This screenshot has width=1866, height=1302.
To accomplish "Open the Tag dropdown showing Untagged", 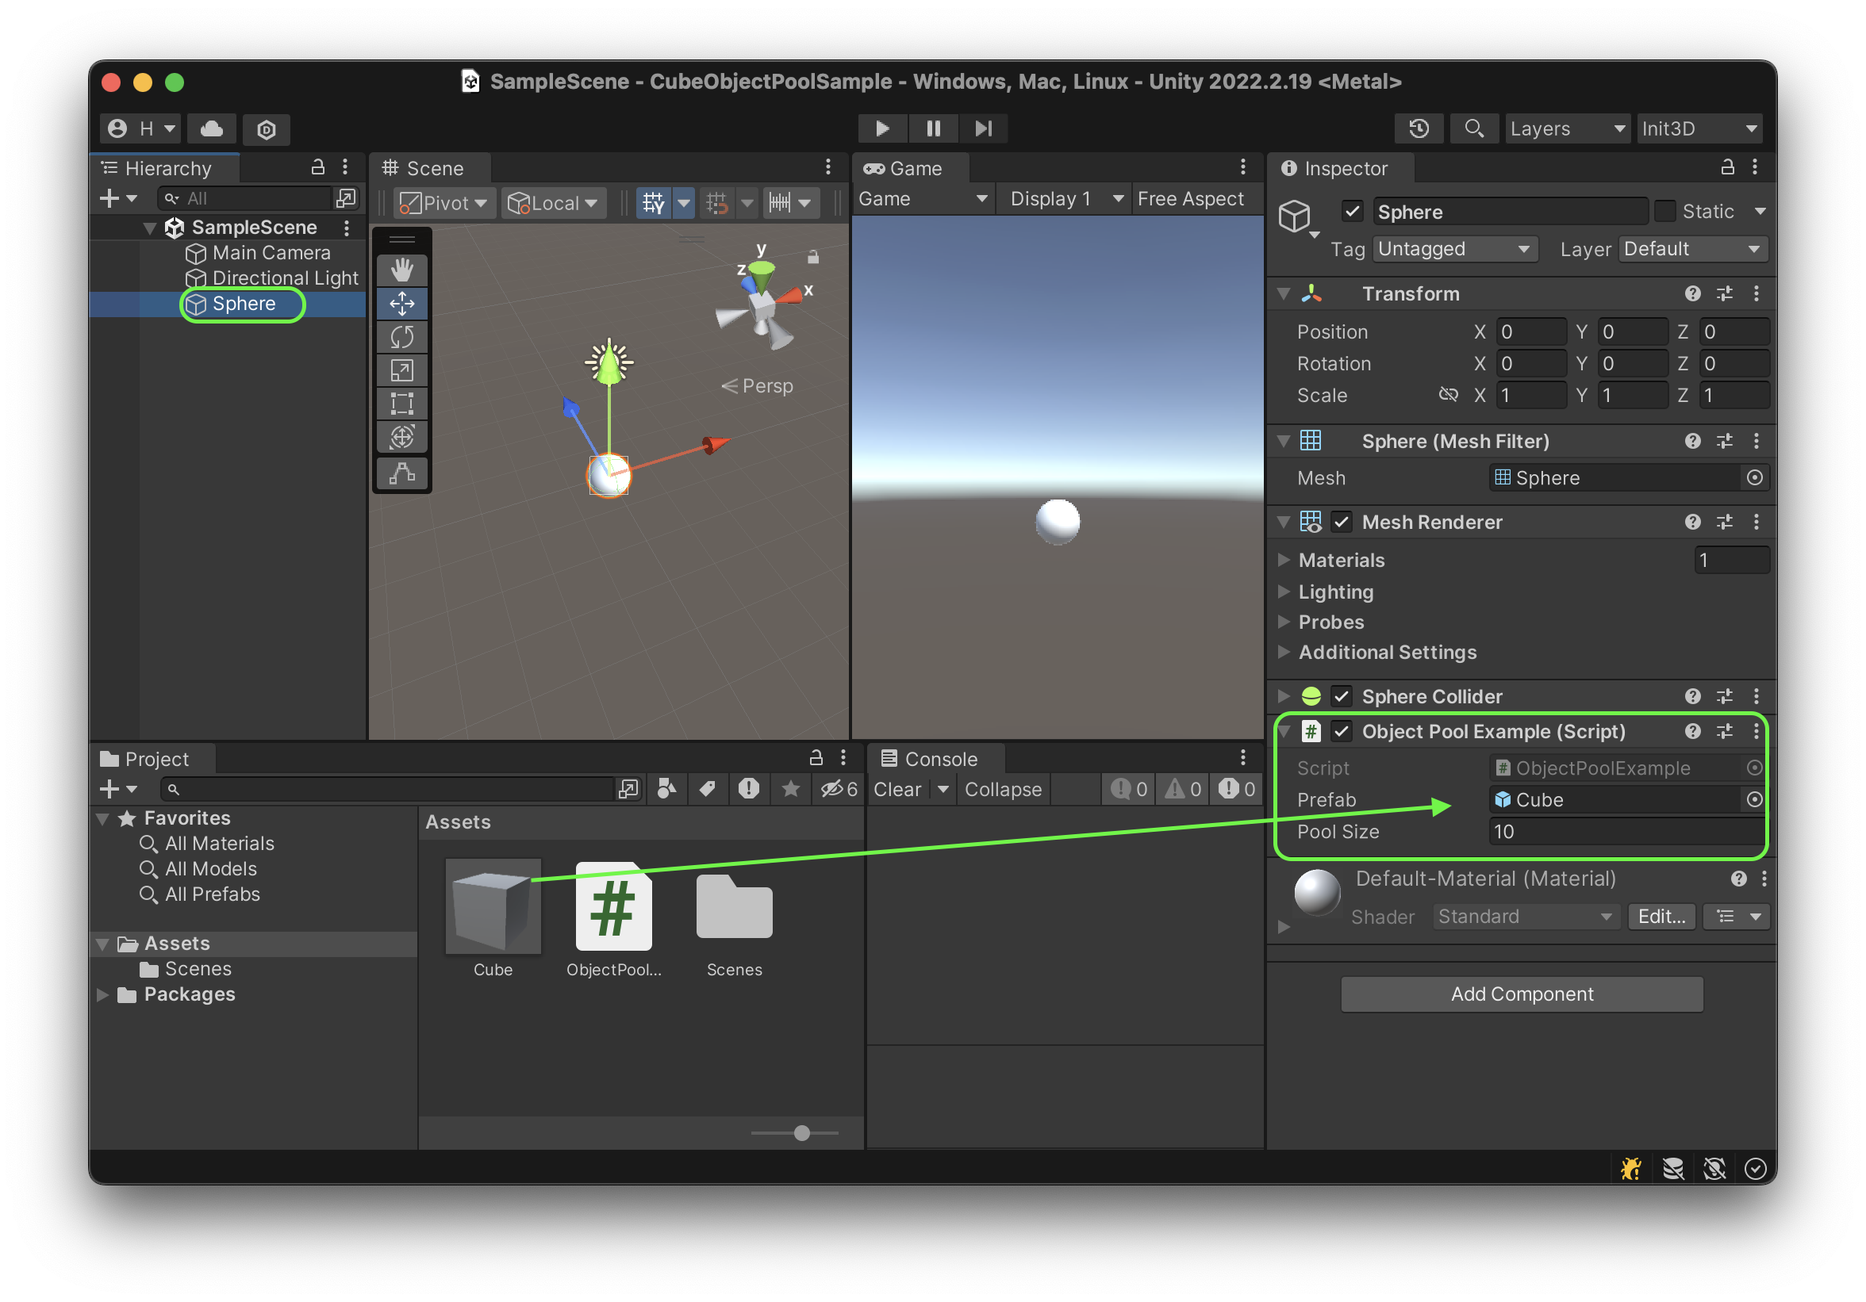I will (1454, 249).
